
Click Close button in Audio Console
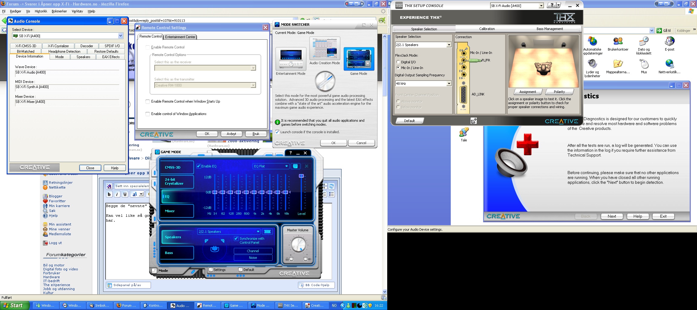[x=90, y=168]
